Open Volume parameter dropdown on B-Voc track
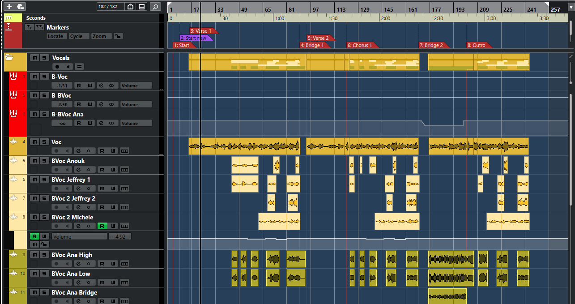575x304 pixels. point(136,86)
